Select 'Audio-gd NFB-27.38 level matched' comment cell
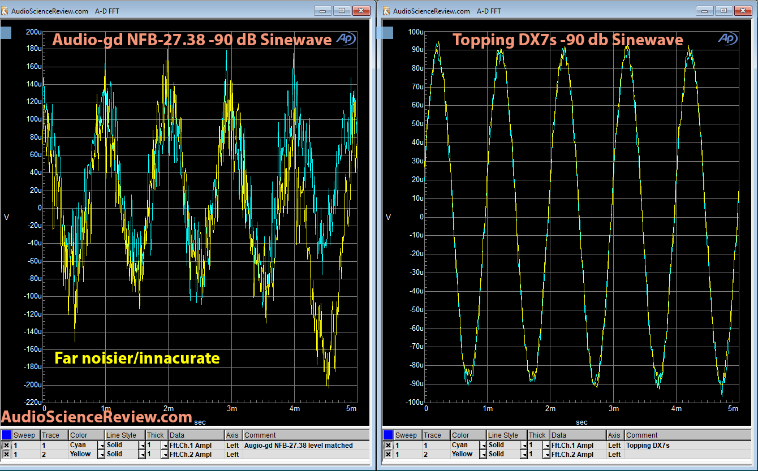758x471 pixels. 307,446
